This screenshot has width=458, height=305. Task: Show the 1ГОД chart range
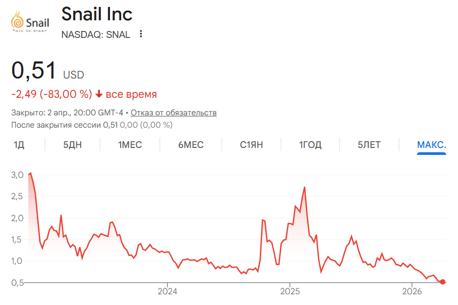tap(310, 145)
